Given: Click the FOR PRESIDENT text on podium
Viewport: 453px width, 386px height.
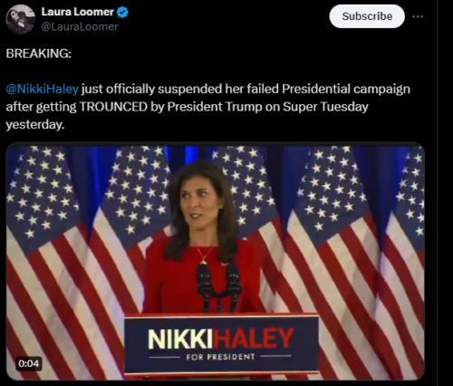Looking at the screenshot, I should coord(220,357).
